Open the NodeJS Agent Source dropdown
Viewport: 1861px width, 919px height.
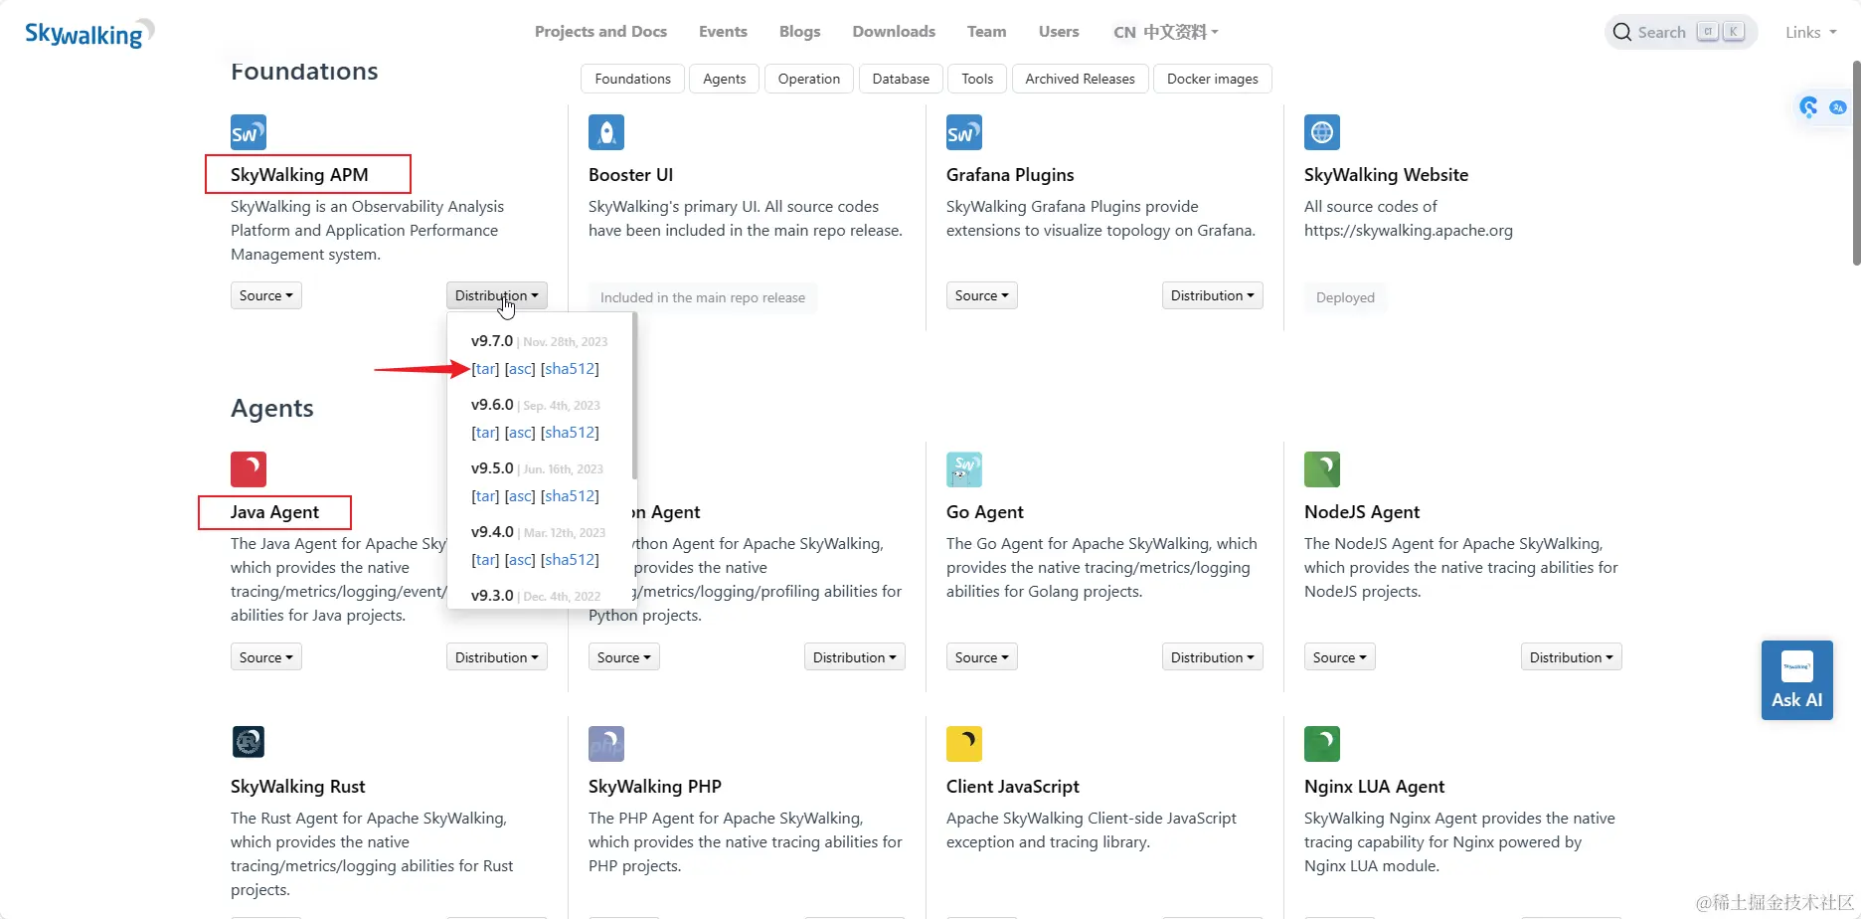[x=1340, y=657]
